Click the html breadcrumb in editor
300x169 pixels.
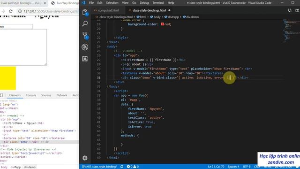coord(142,17)
